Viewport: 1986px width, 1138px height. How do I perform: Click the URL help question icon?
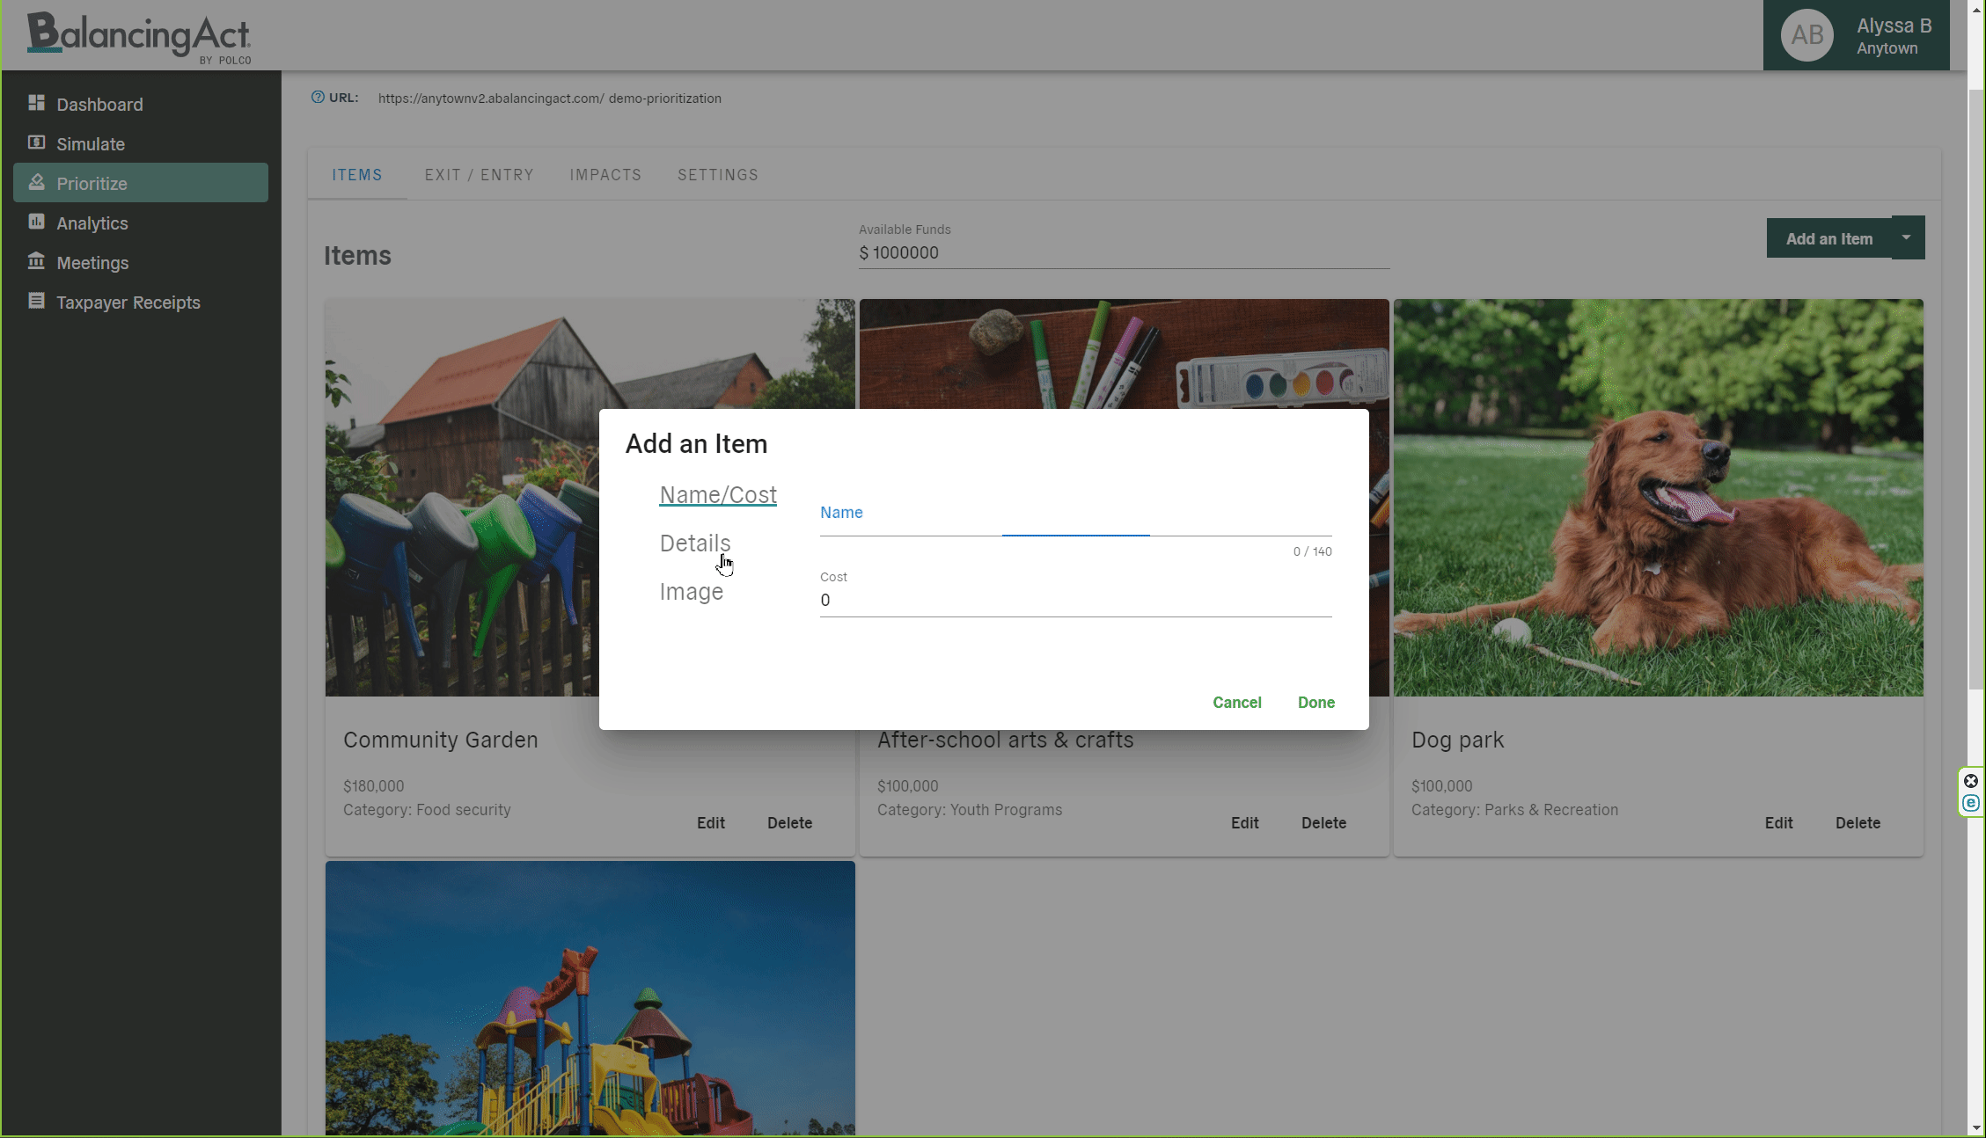pos(318,98)
